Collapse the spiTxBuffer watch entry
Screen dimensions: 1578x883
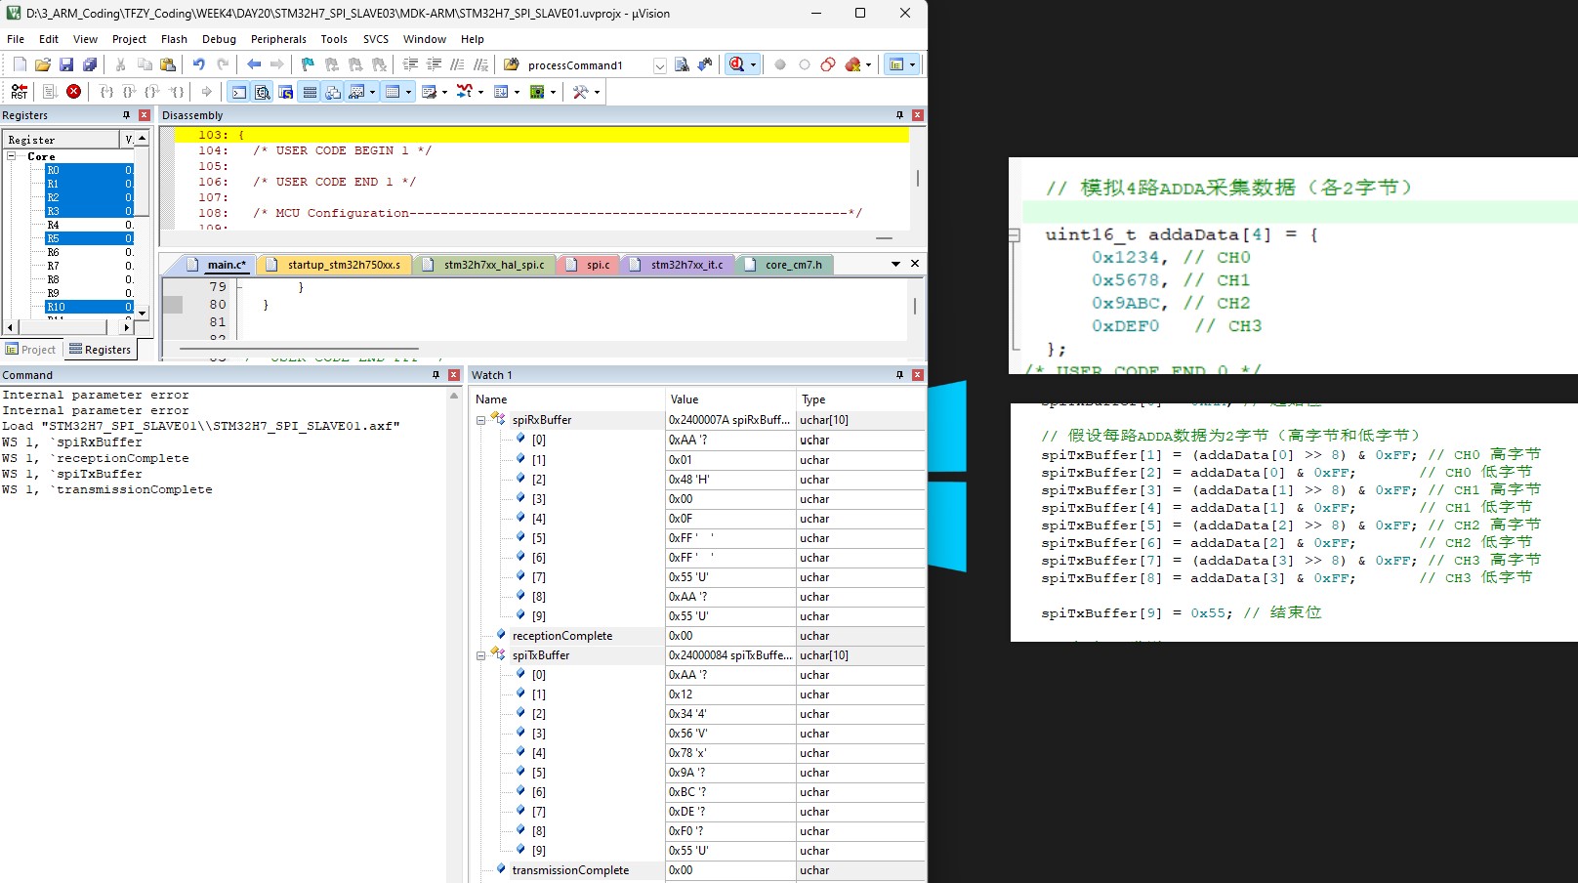(480, 655)
